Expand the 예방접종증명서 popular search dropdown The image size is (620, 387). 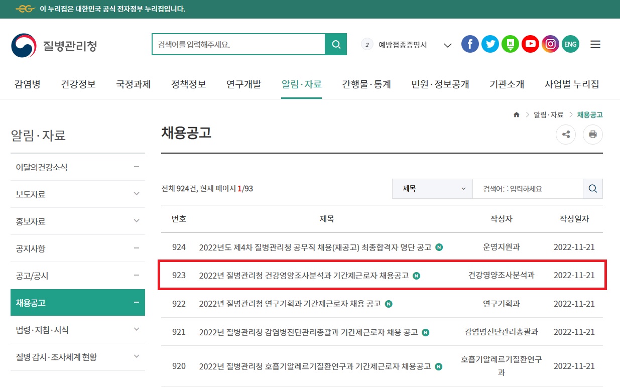447,45
